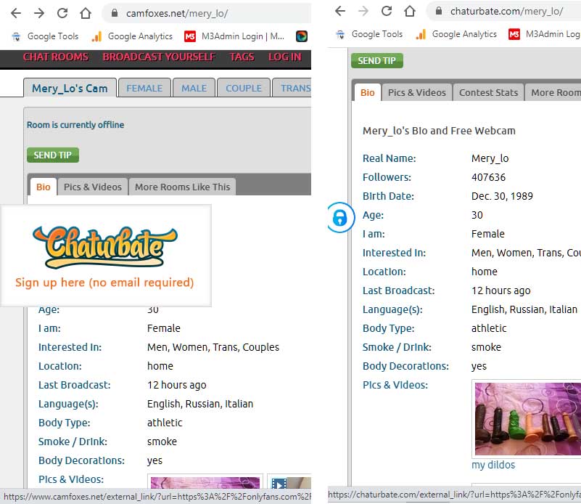581x504 pixels.
Task: Open the home page in the camfoxes browser window
Action: (86, 13)
